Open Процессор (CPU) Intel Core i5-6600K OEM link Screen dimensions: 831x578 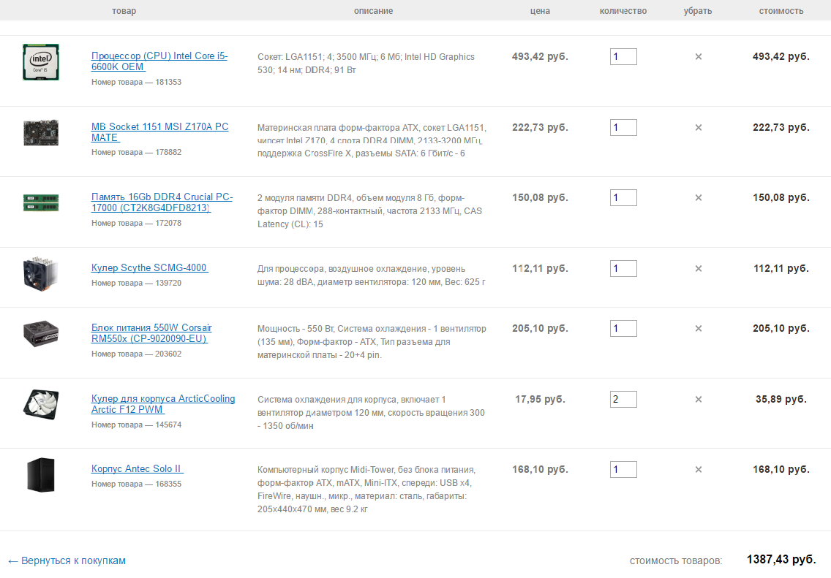159,61
